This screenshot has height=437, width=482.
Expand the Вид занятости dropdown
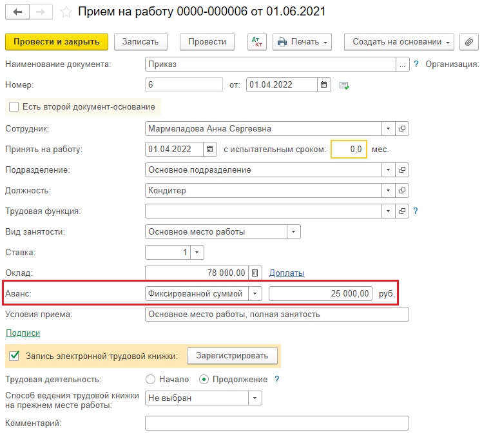click(x=294, y=231)
